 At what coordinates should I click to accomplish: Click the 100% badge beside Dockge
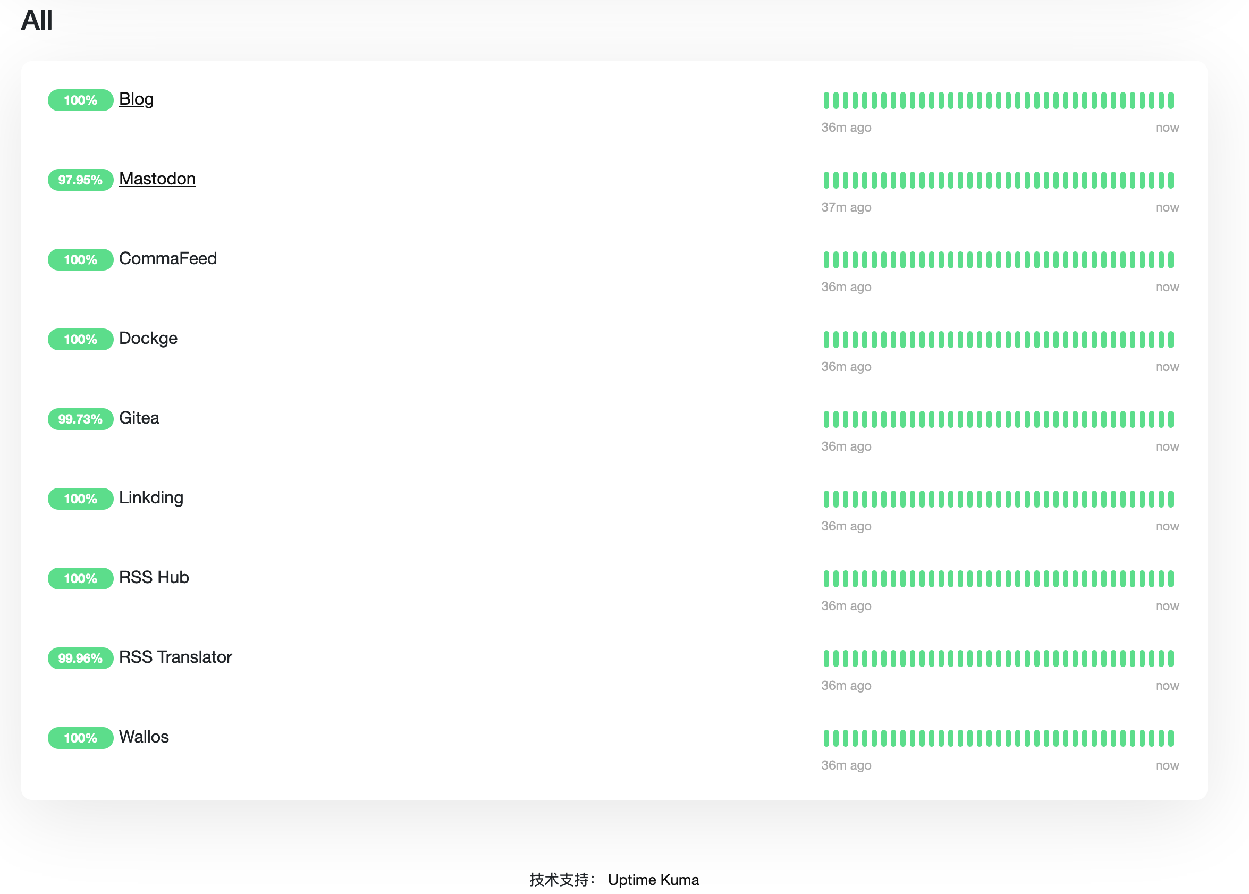click(80, 339)
